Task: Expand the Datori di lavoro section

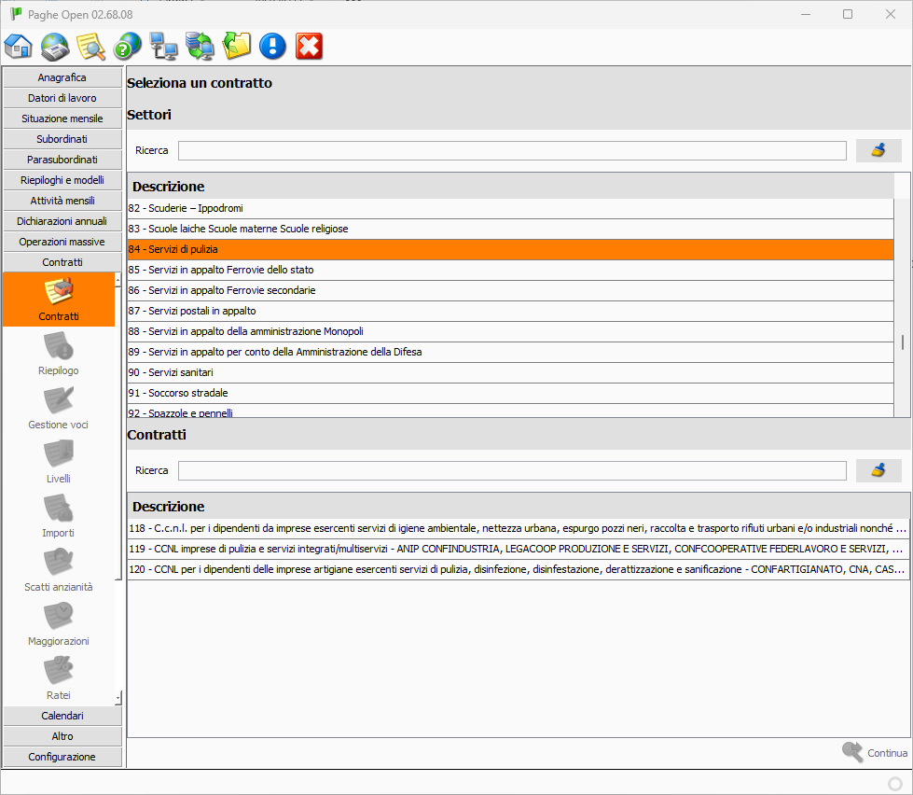Action: pos(62,98)
